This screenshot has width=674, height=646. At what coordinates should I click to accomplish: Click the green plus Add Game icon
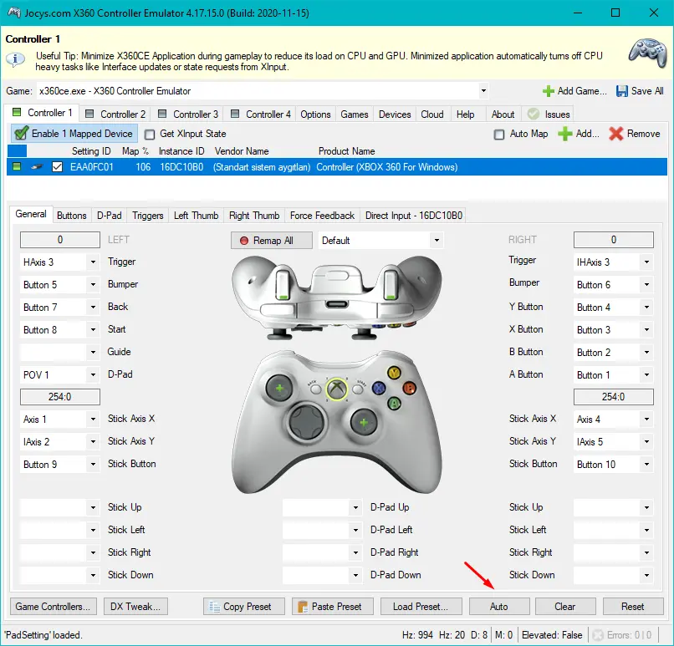pyautogui.click(x=548, y=91)
